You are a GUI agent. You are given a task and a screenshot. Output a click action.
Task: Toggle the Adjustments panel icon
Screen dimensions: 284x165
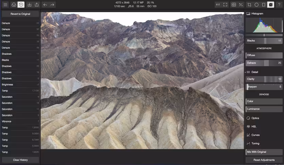click(271, 5)
